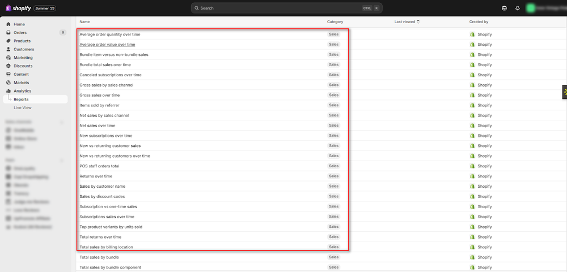
Task: Click the Created by column header
Action: click(479, 21)
